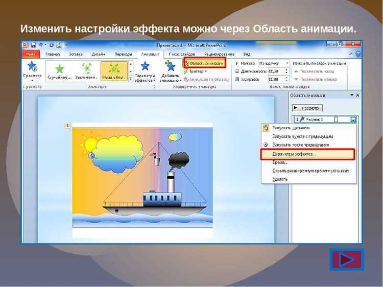Choose Время menu entry
The width and height of the screenshot is (383, 287).
point(308,162)
